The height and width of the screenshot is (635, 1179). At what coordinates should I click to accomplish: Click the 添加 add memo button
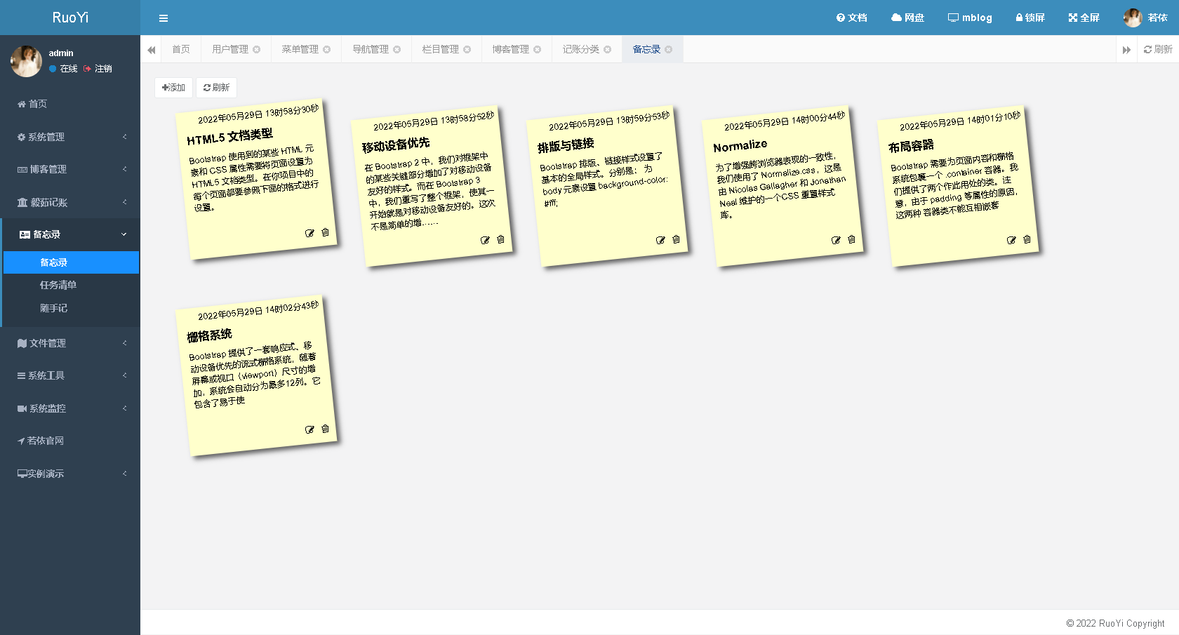pos(173,87)
